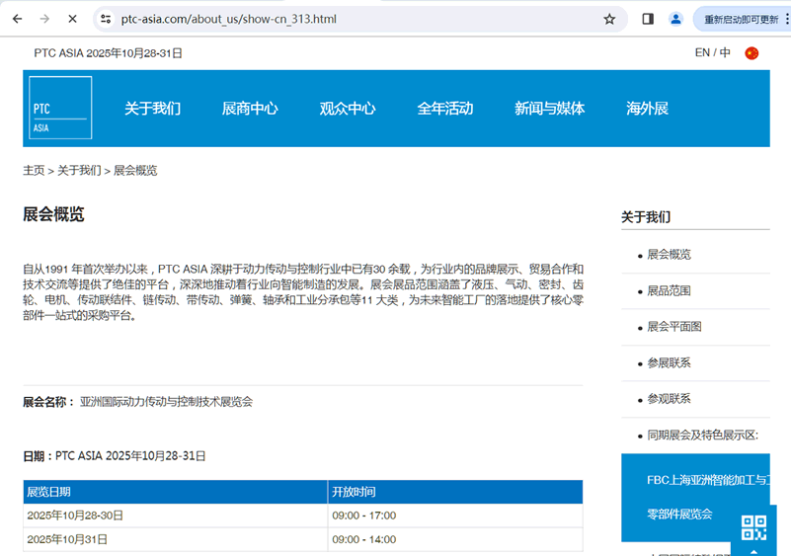Click the 09:00 - 17:00 cell

click(455, 516)
